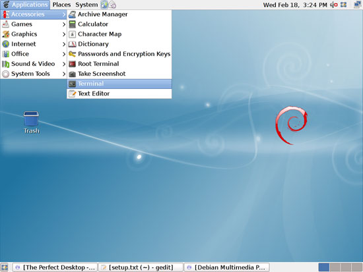Viewport: 363px width, 272px height.
Task: Click the Terminal monitor icon
Action: 72,84
